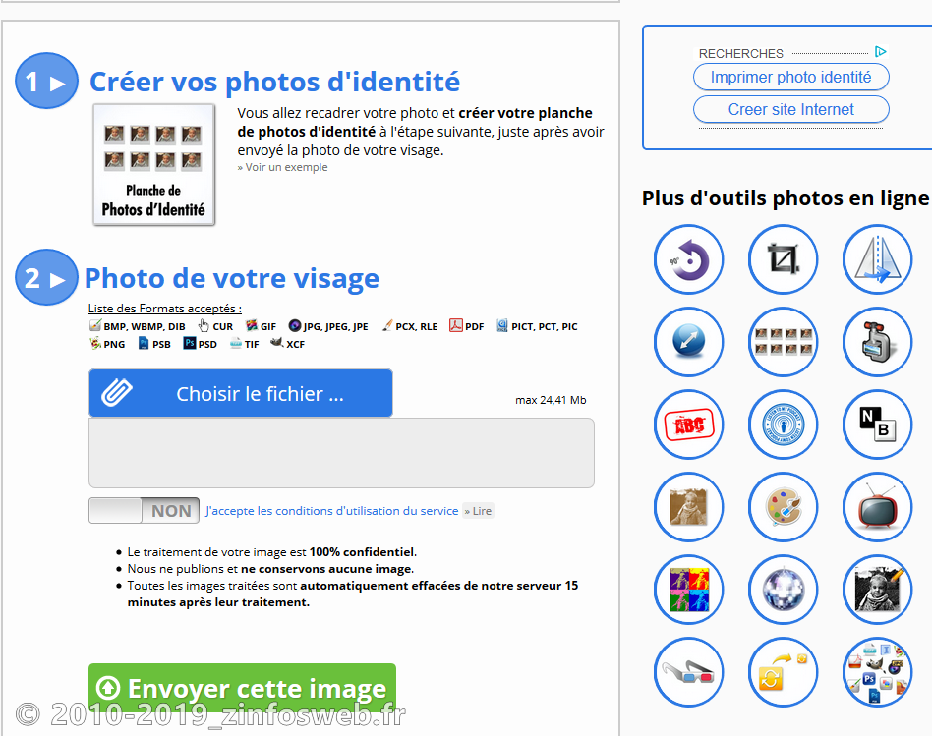The height and width of the screenshot is (736, 932).
Task: Open the paint palette effect tool
Action: pyautogui.click(x=783, y=507)
